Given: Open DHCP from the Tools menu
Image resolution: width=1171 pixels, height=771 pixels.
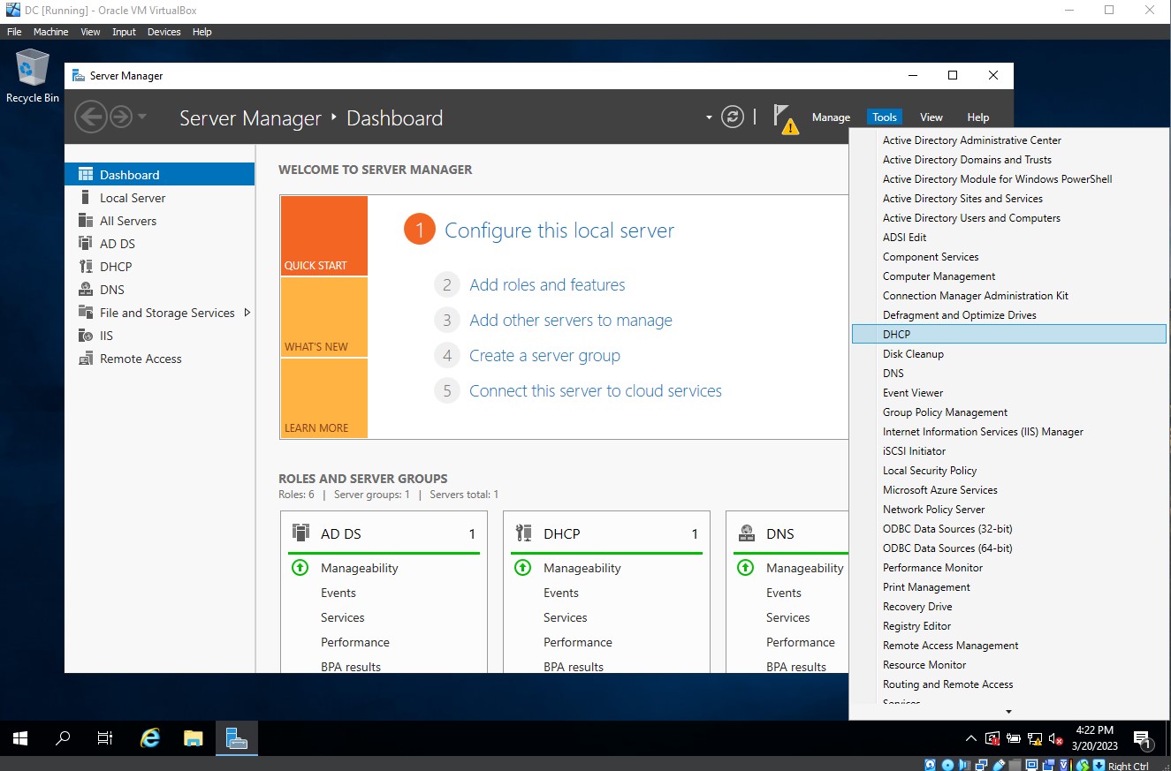Looking at the screenshot, I should coord(1008,335).
